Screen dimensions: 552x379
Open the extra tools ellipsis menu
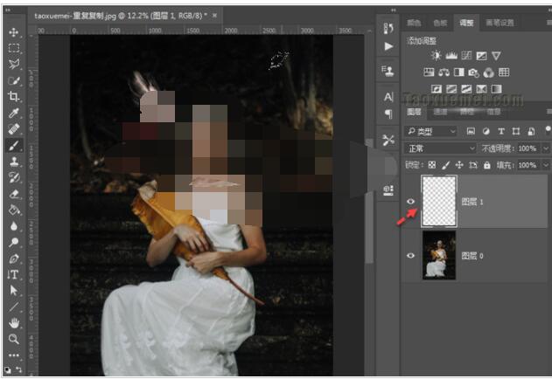pos(14,355)
